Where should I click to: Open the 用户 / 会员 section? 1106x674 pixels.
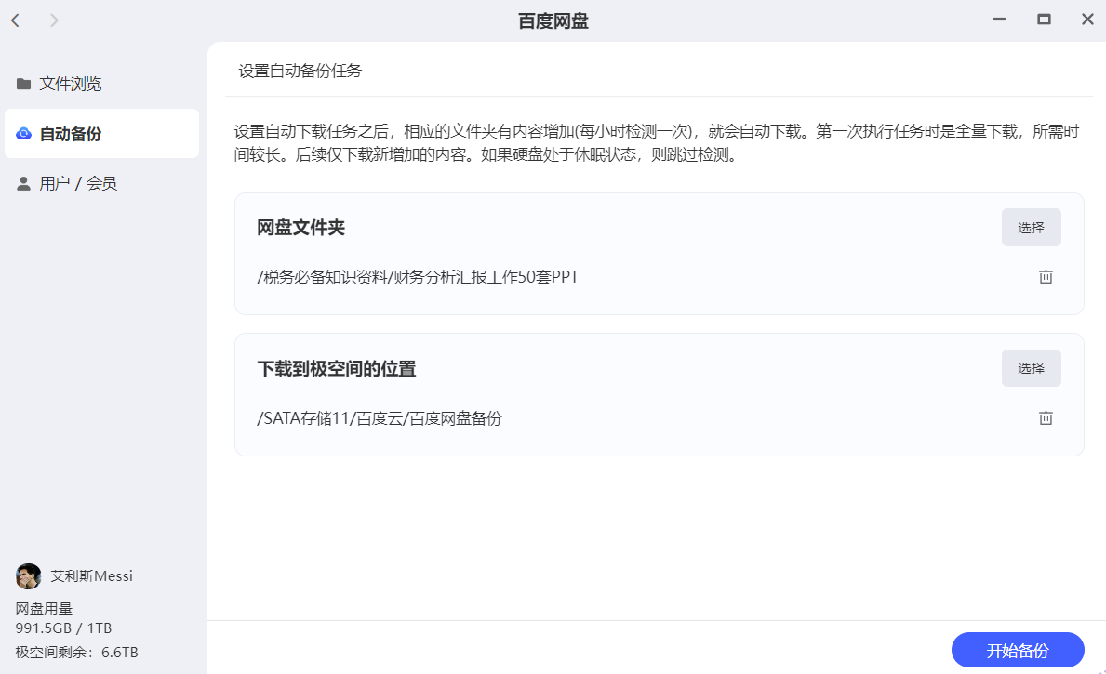pos(101,183)
